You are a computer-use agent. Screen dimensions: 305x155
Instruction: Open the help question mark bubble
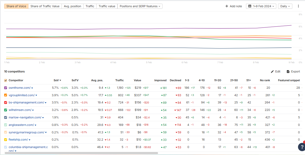pos(301,147)
